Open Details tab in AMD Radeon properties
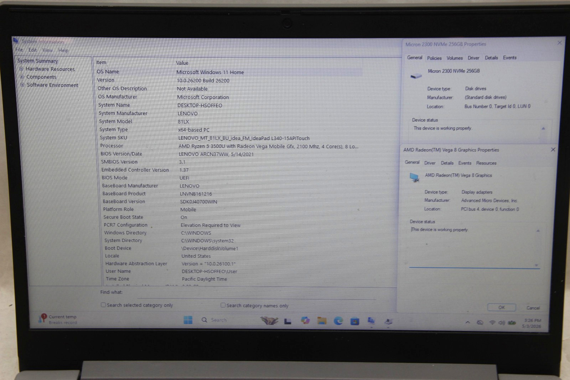 [447, 163]
